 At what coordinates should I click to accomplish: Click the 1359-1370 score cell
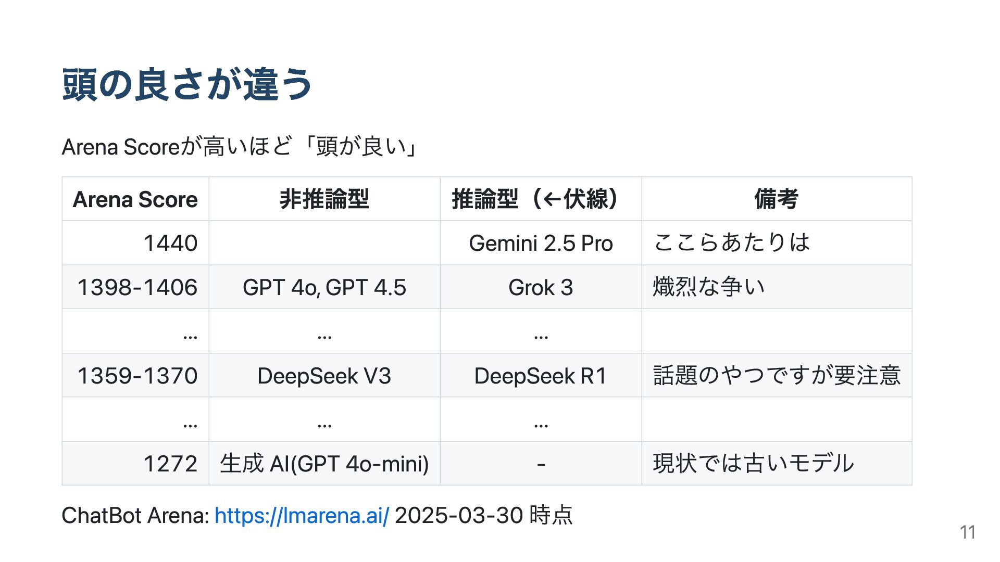(135, 376)
